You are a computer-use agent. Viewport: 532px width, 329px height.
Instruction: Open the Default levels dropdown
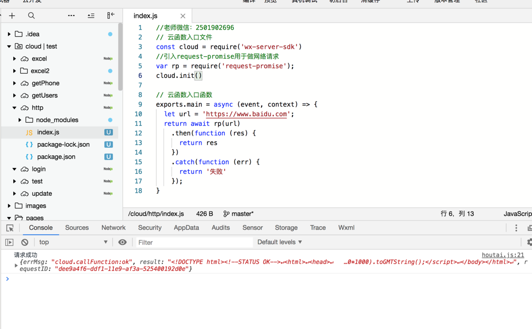[280, 242]
